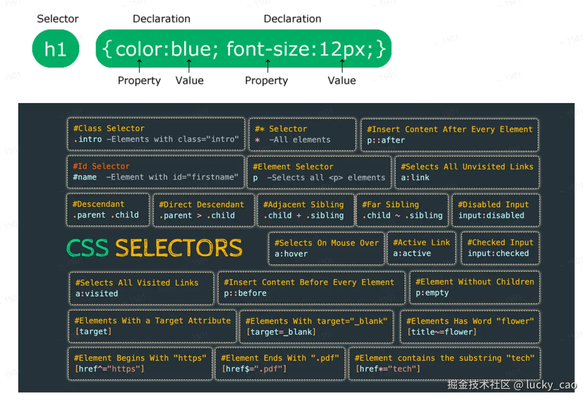Screen dimensions: 588x402
Task: Click the 'p::after' code text
Action: pos(386,140)
